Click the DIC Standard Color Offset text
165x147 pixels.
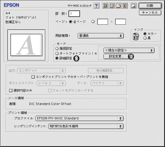[50, 104]
